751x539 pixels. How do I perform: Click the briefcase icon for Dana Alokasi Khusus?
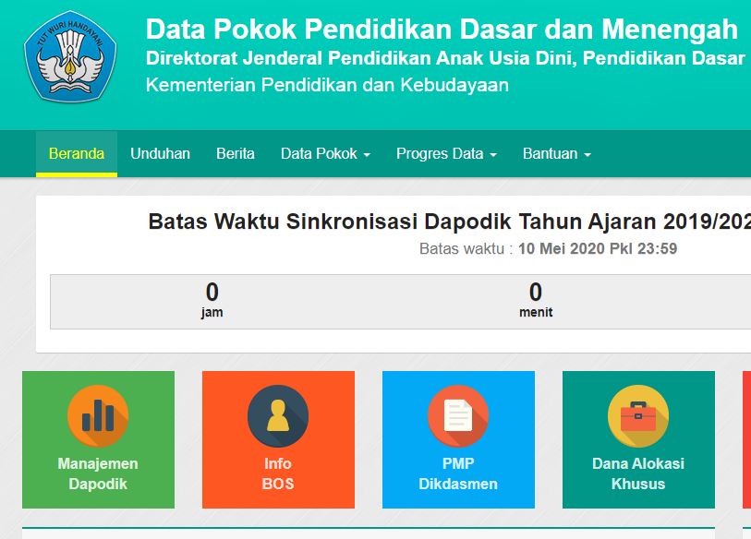638,416
